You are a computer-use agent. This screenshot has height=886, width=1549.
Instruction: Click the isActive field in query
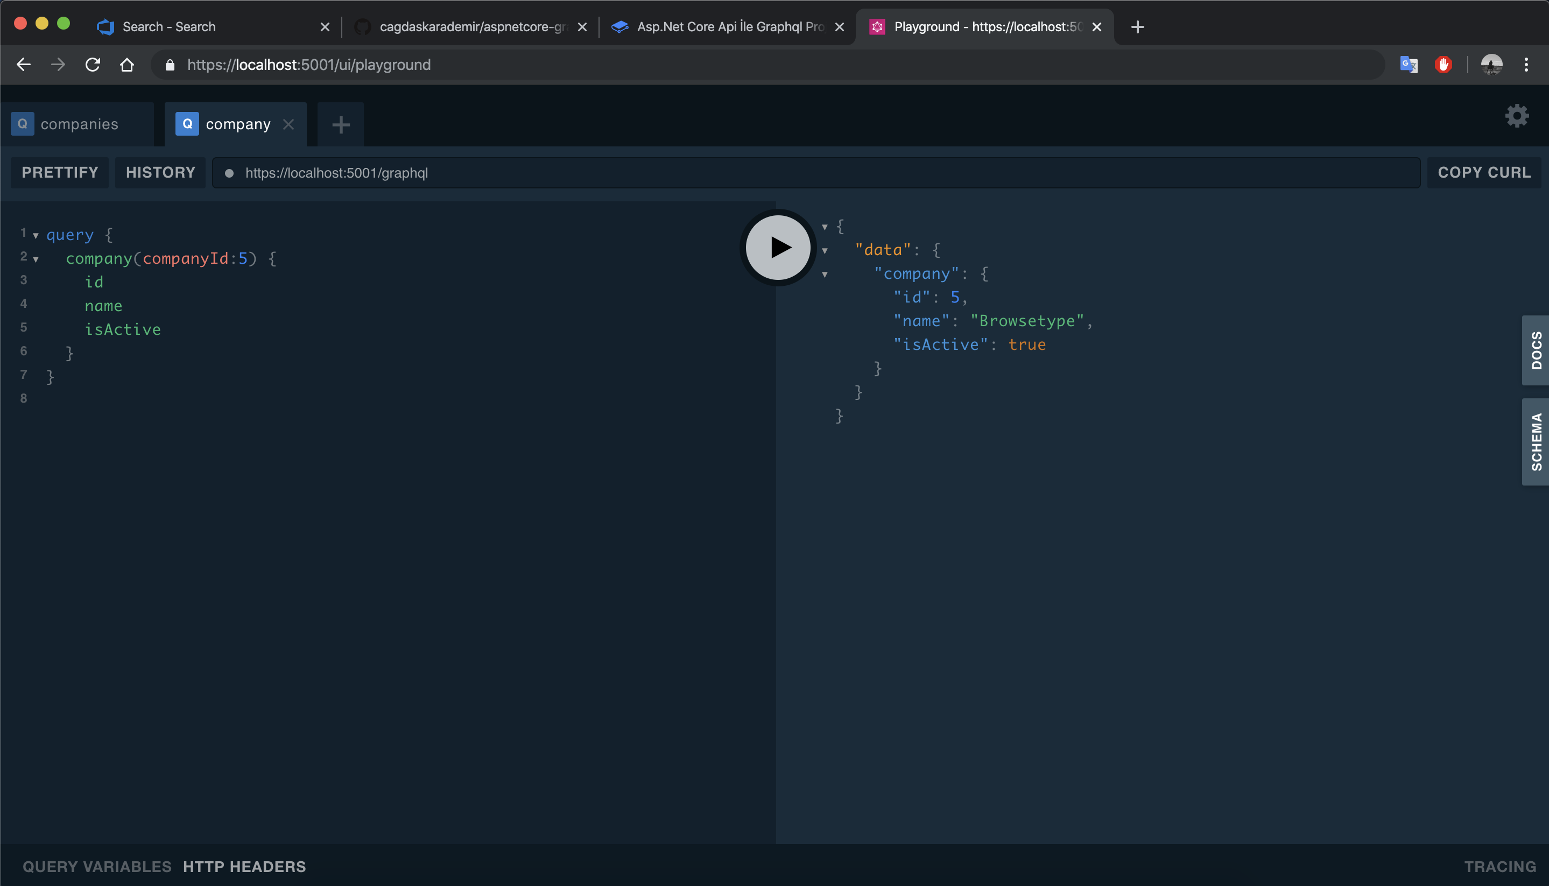click(x=123, y=329)
